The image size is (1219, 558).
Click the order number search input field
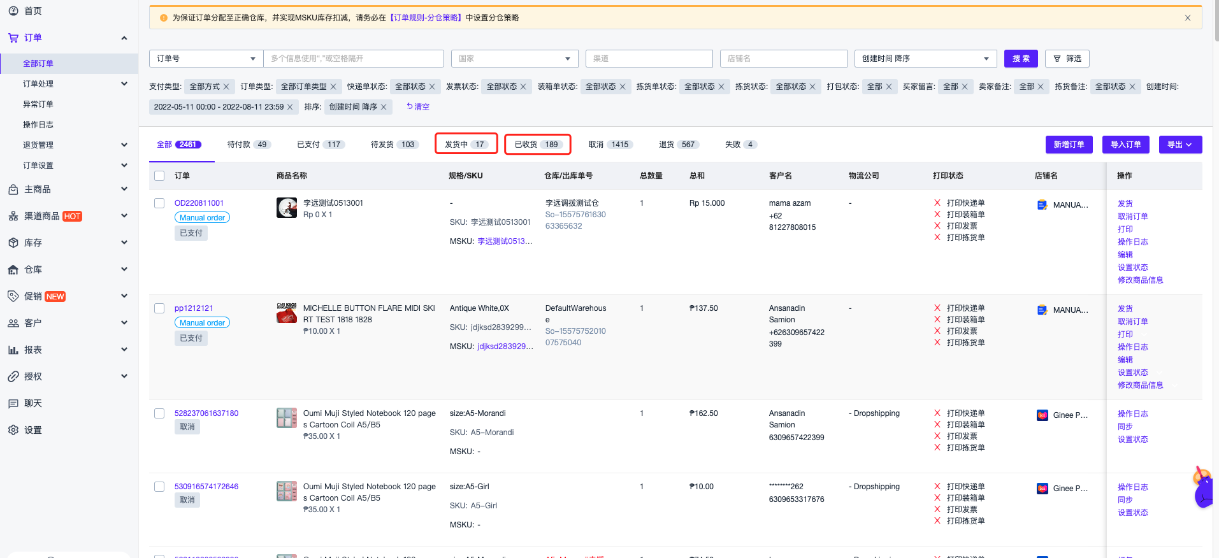[x=354, y=59]
